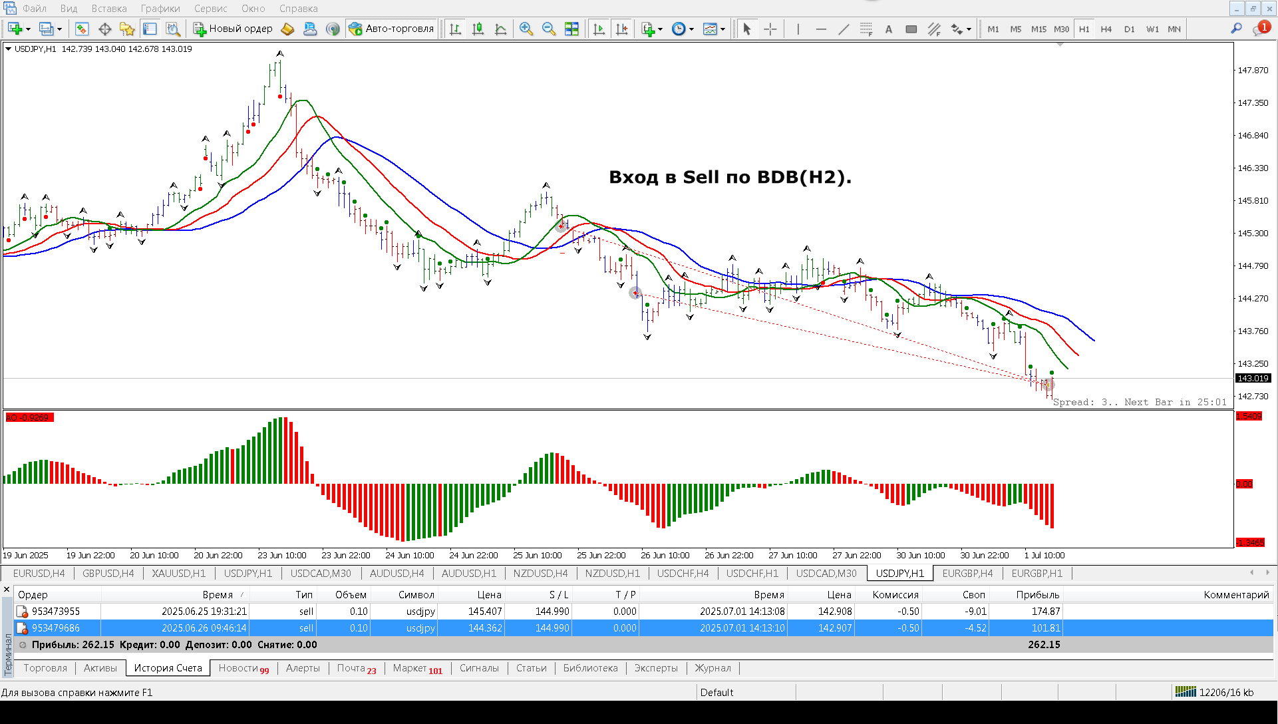Switch chart to candlesticks mode

pos(478,29)
